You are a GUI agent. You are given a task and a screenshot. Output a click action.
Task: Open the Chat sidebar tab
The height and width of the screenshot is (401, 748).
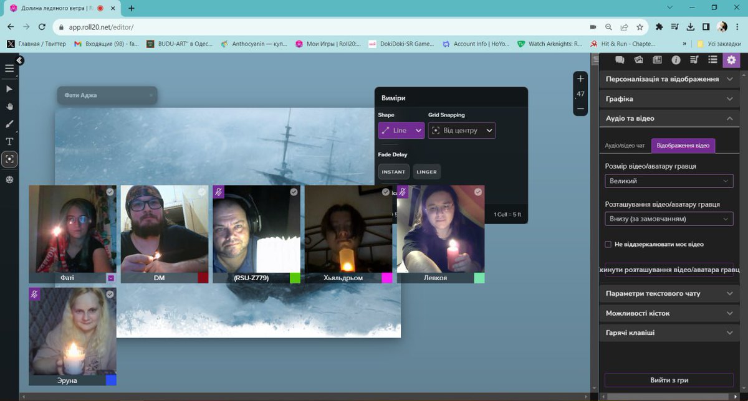click(620, 60)
